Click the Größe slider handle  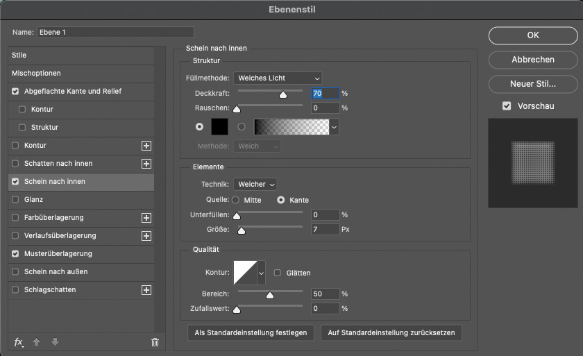[242, 231]
